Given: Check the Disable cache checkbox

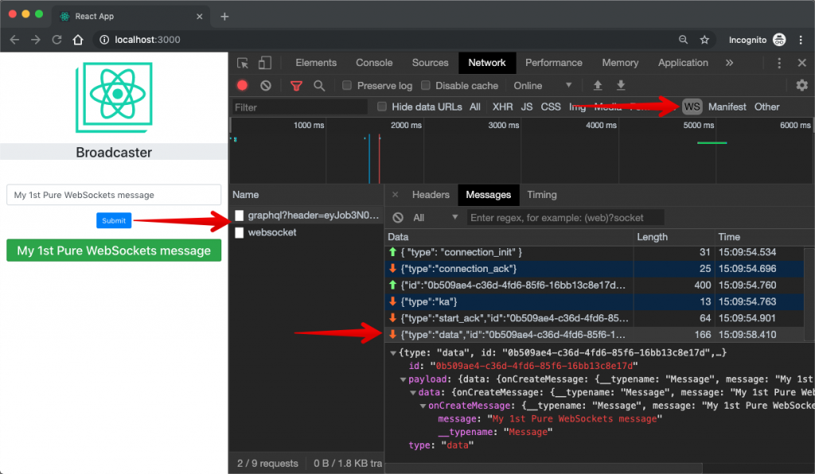Looking at the screenshot, I should 426,86.
